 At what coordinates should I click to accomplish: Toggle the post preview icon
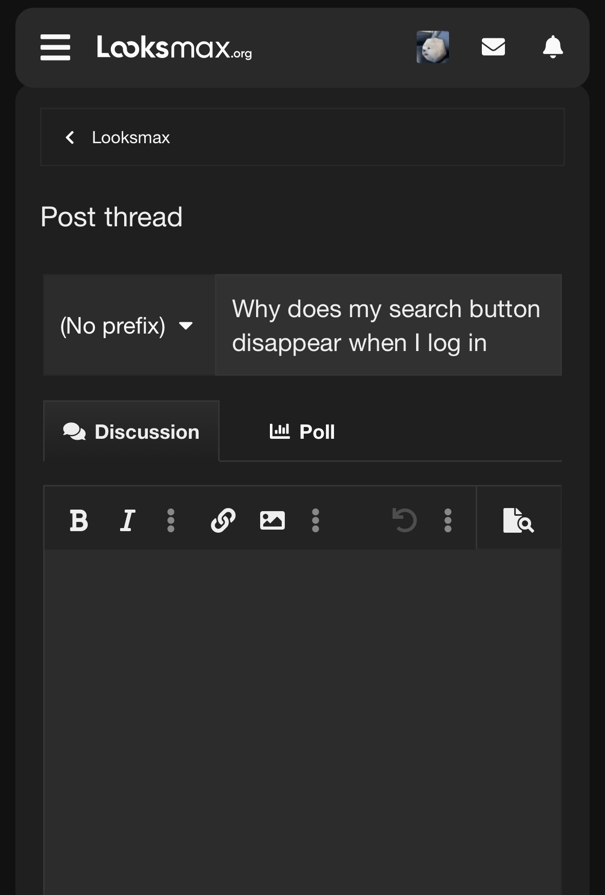point(518,520)
